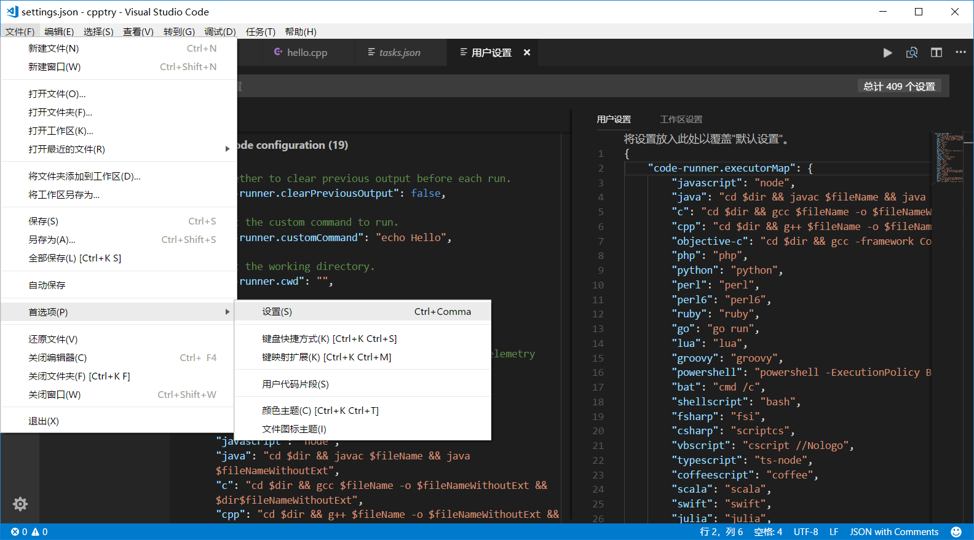This screenshot has height=540, width=974.
Task: Choose 新建文件(N) from file menu
Action: tap(119, 49)
